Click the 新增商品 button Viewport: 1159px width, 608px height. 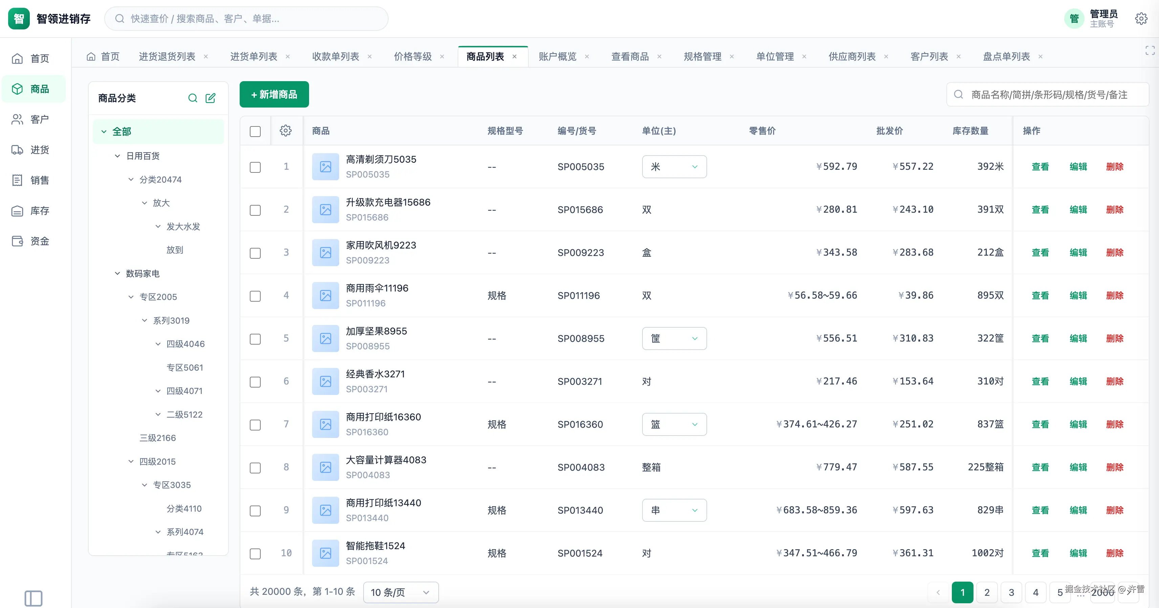pos(274,94)
